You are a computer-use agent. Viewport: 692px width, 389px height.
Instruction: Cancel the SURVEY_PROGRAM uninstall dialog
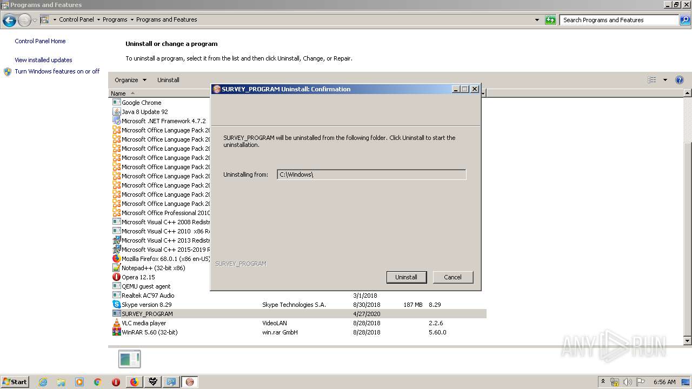pyautogui.click(x=453, y=277)
